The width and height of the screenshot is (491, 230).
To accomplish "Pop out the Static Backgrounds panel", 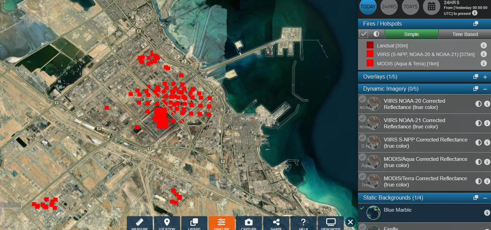I will point(476,198).
